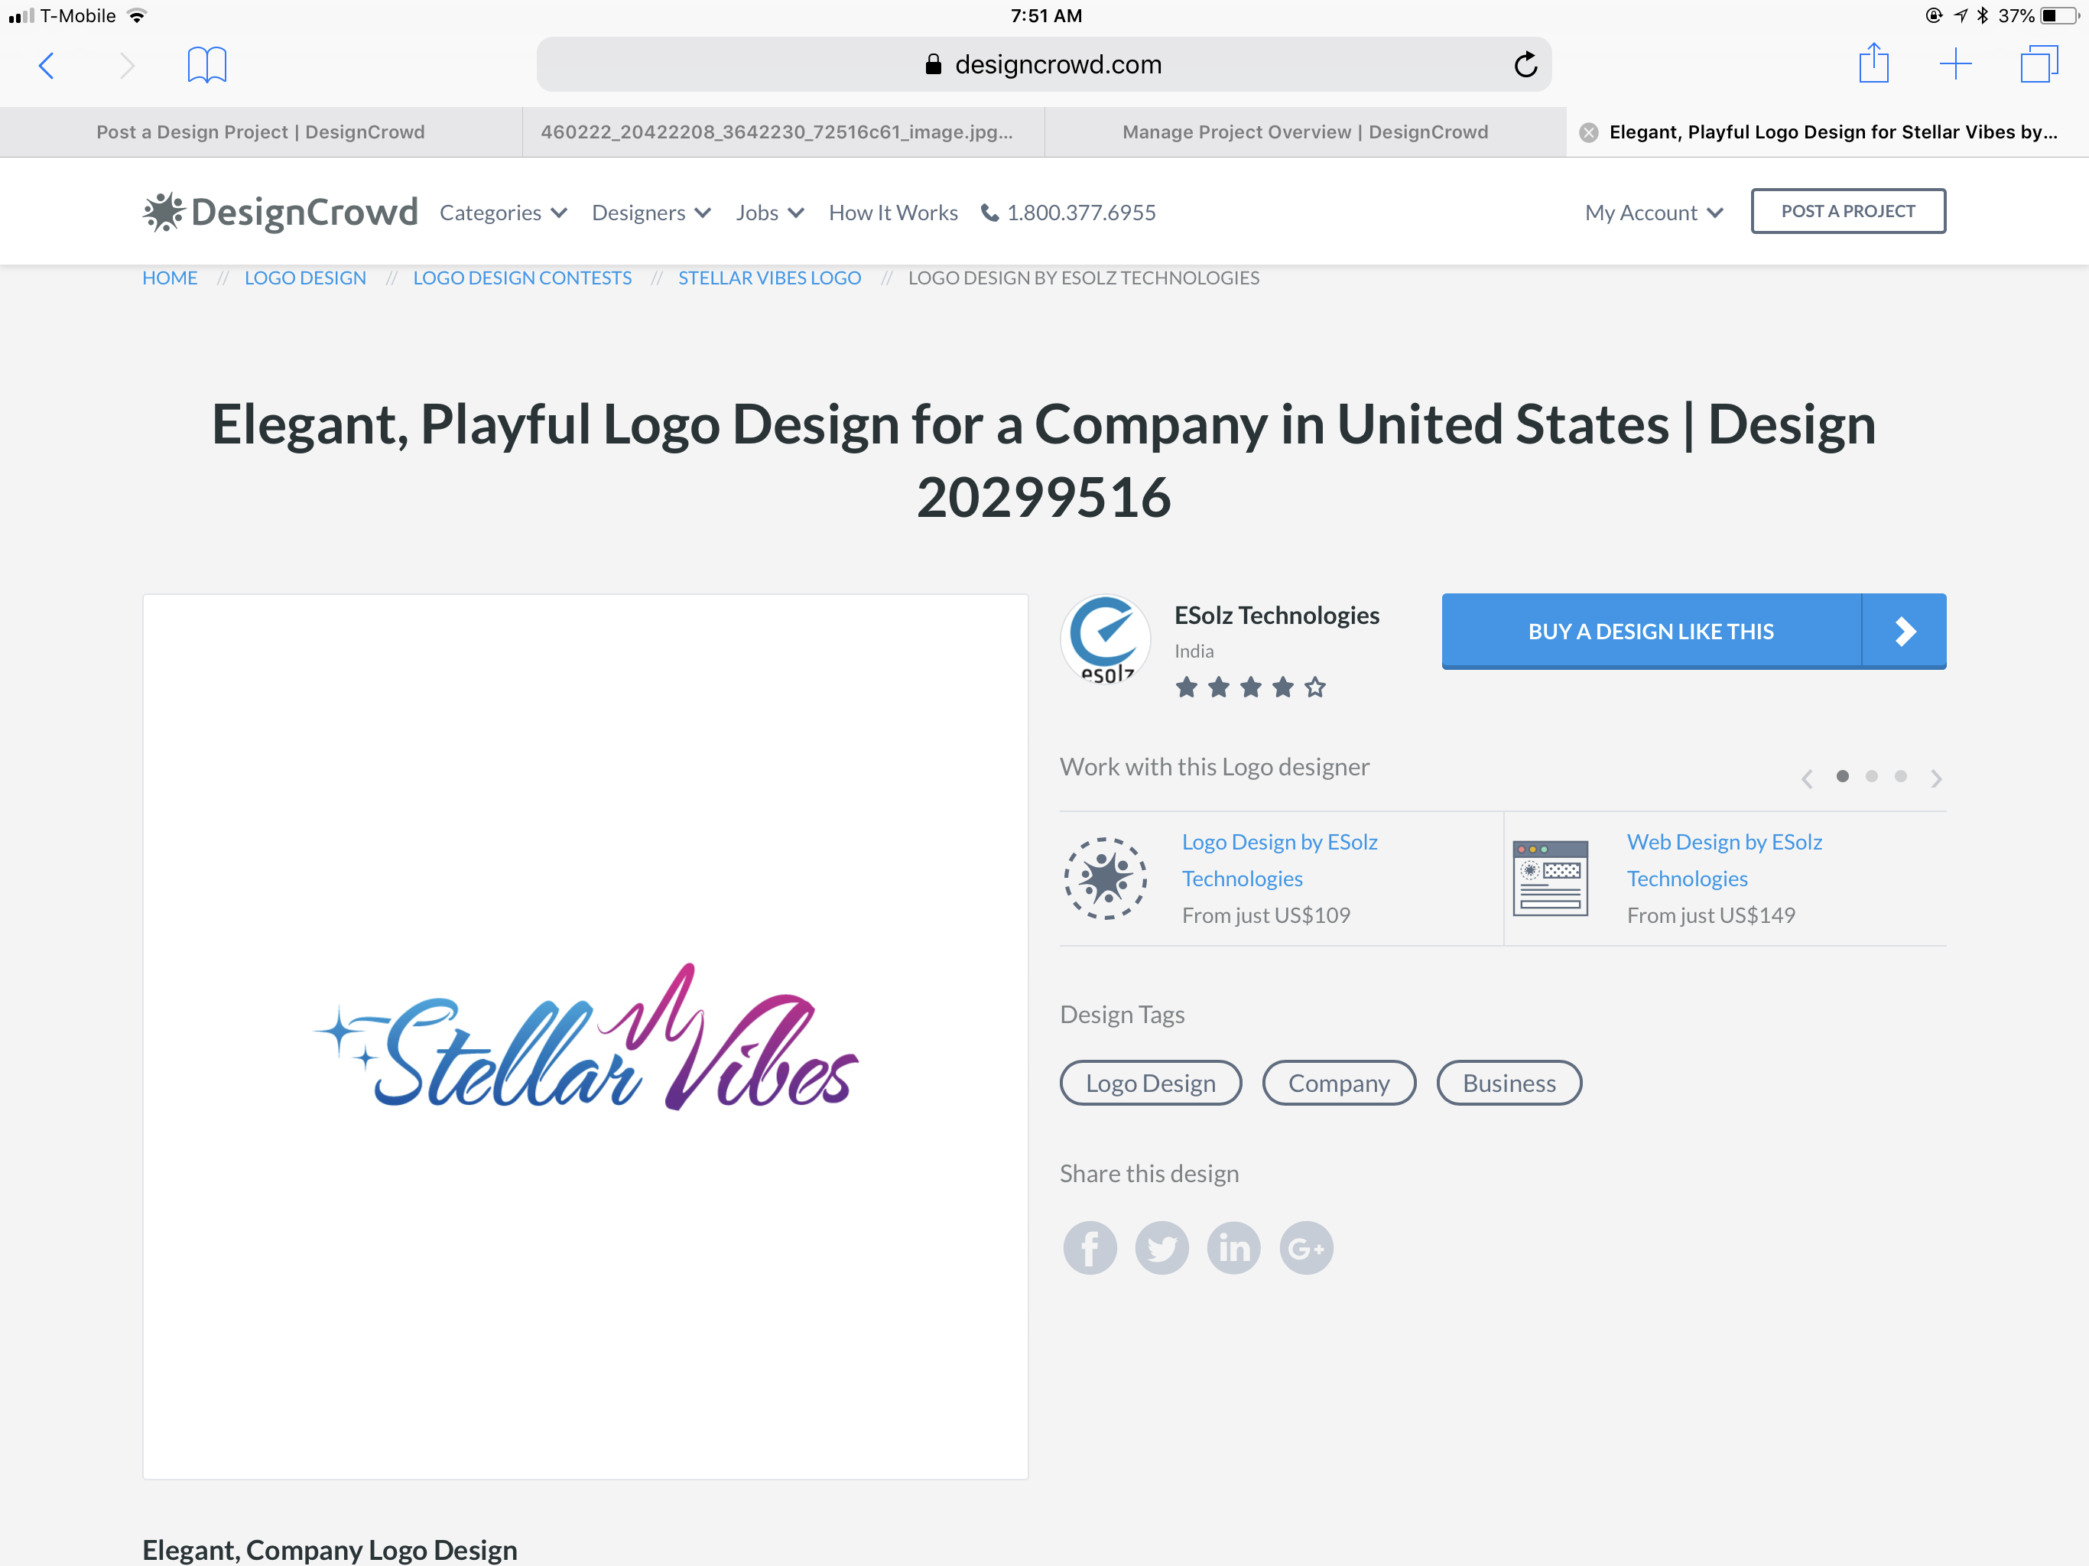The width and height of the screenshot is (2089, 1566).
Task: Reload the designcrowd.com page
Action: pyautogui.click(x=1525, y=64)
